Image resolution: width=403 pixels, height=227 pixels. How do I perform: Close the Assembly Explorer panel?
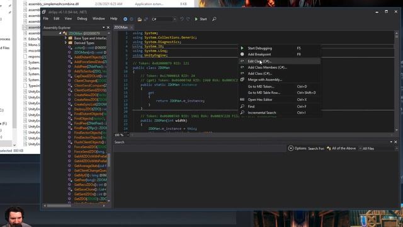click(x=108, y=28)
